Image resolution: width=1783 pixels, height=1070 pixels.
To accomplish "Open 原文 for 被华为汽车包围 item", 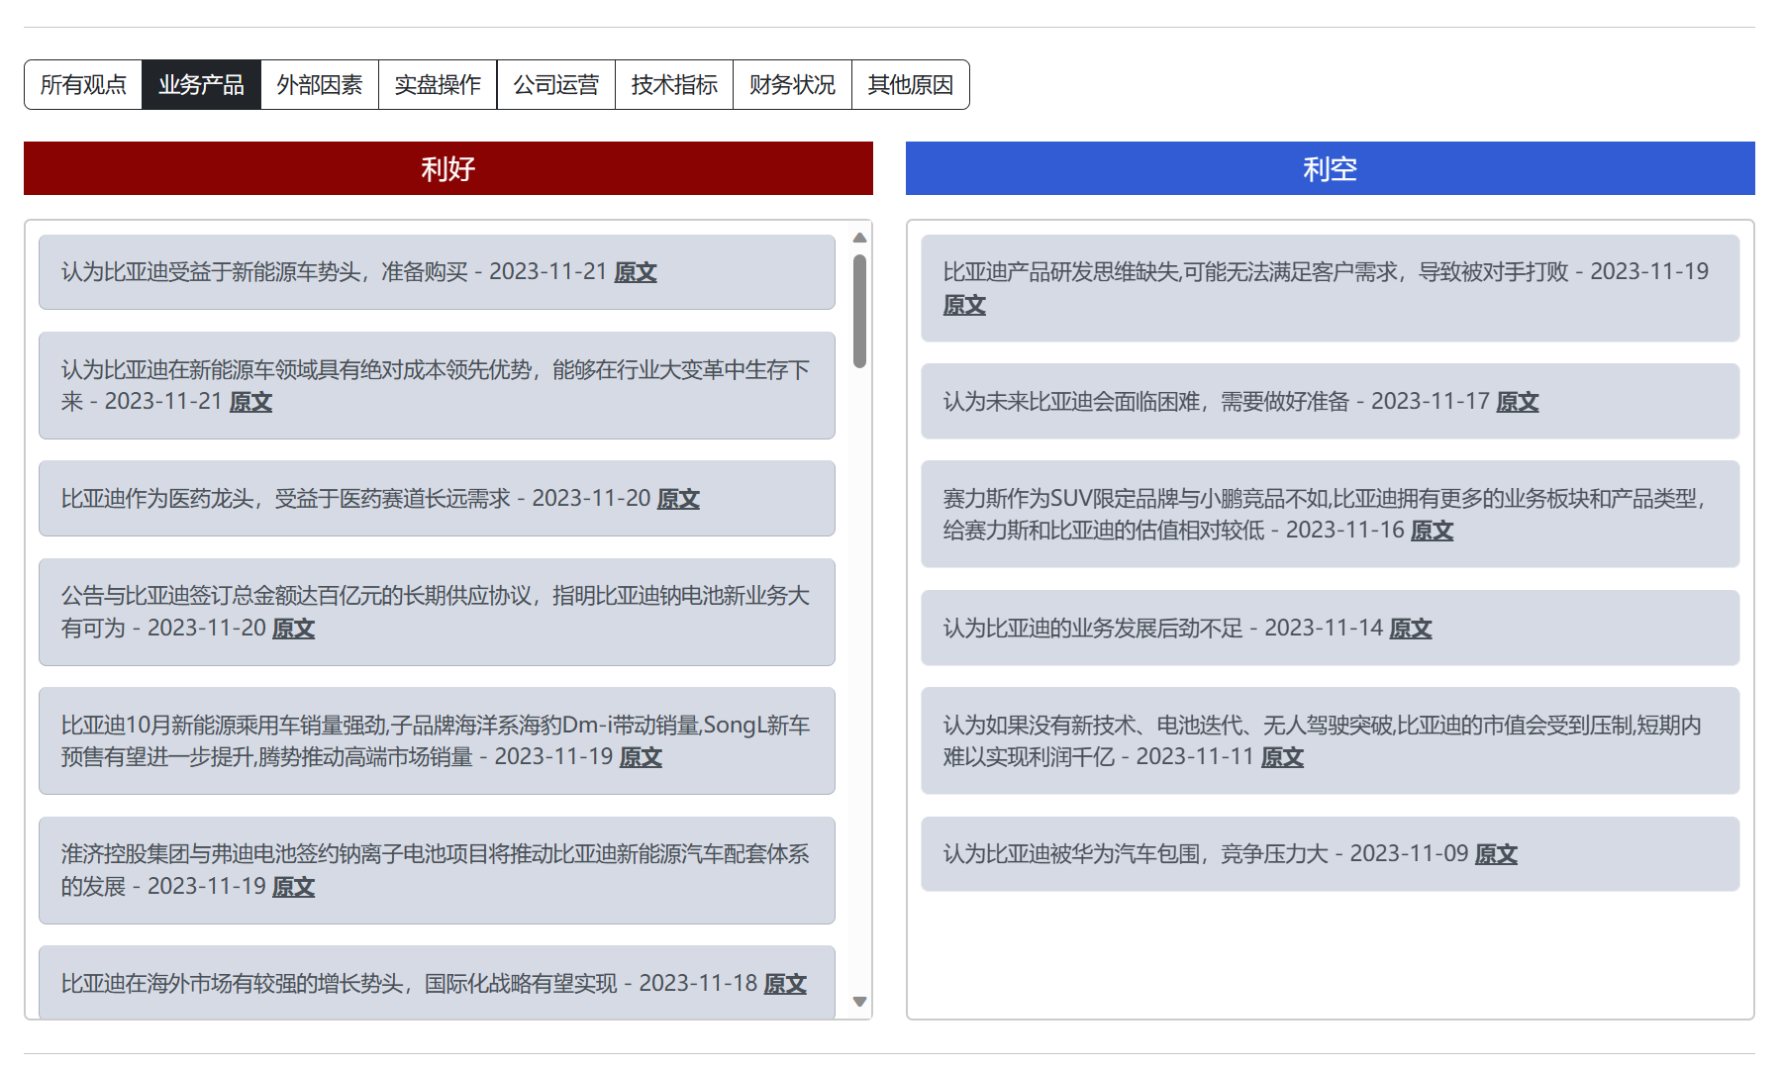I will click(x=1496, y=854).
